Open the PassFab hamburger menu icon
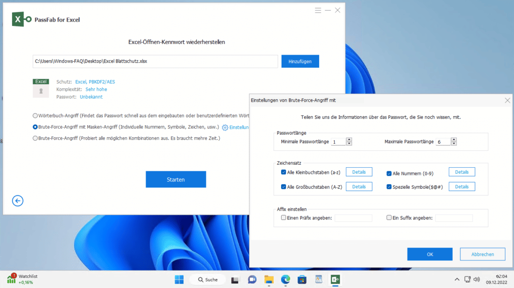The image size is (514, 288). pyautogui.click(x=318, y=11)
